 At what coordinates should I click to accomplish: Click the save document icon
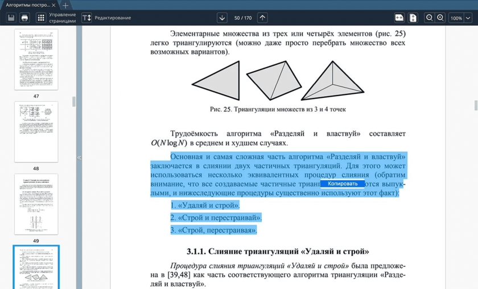click(x=11, y=18)
